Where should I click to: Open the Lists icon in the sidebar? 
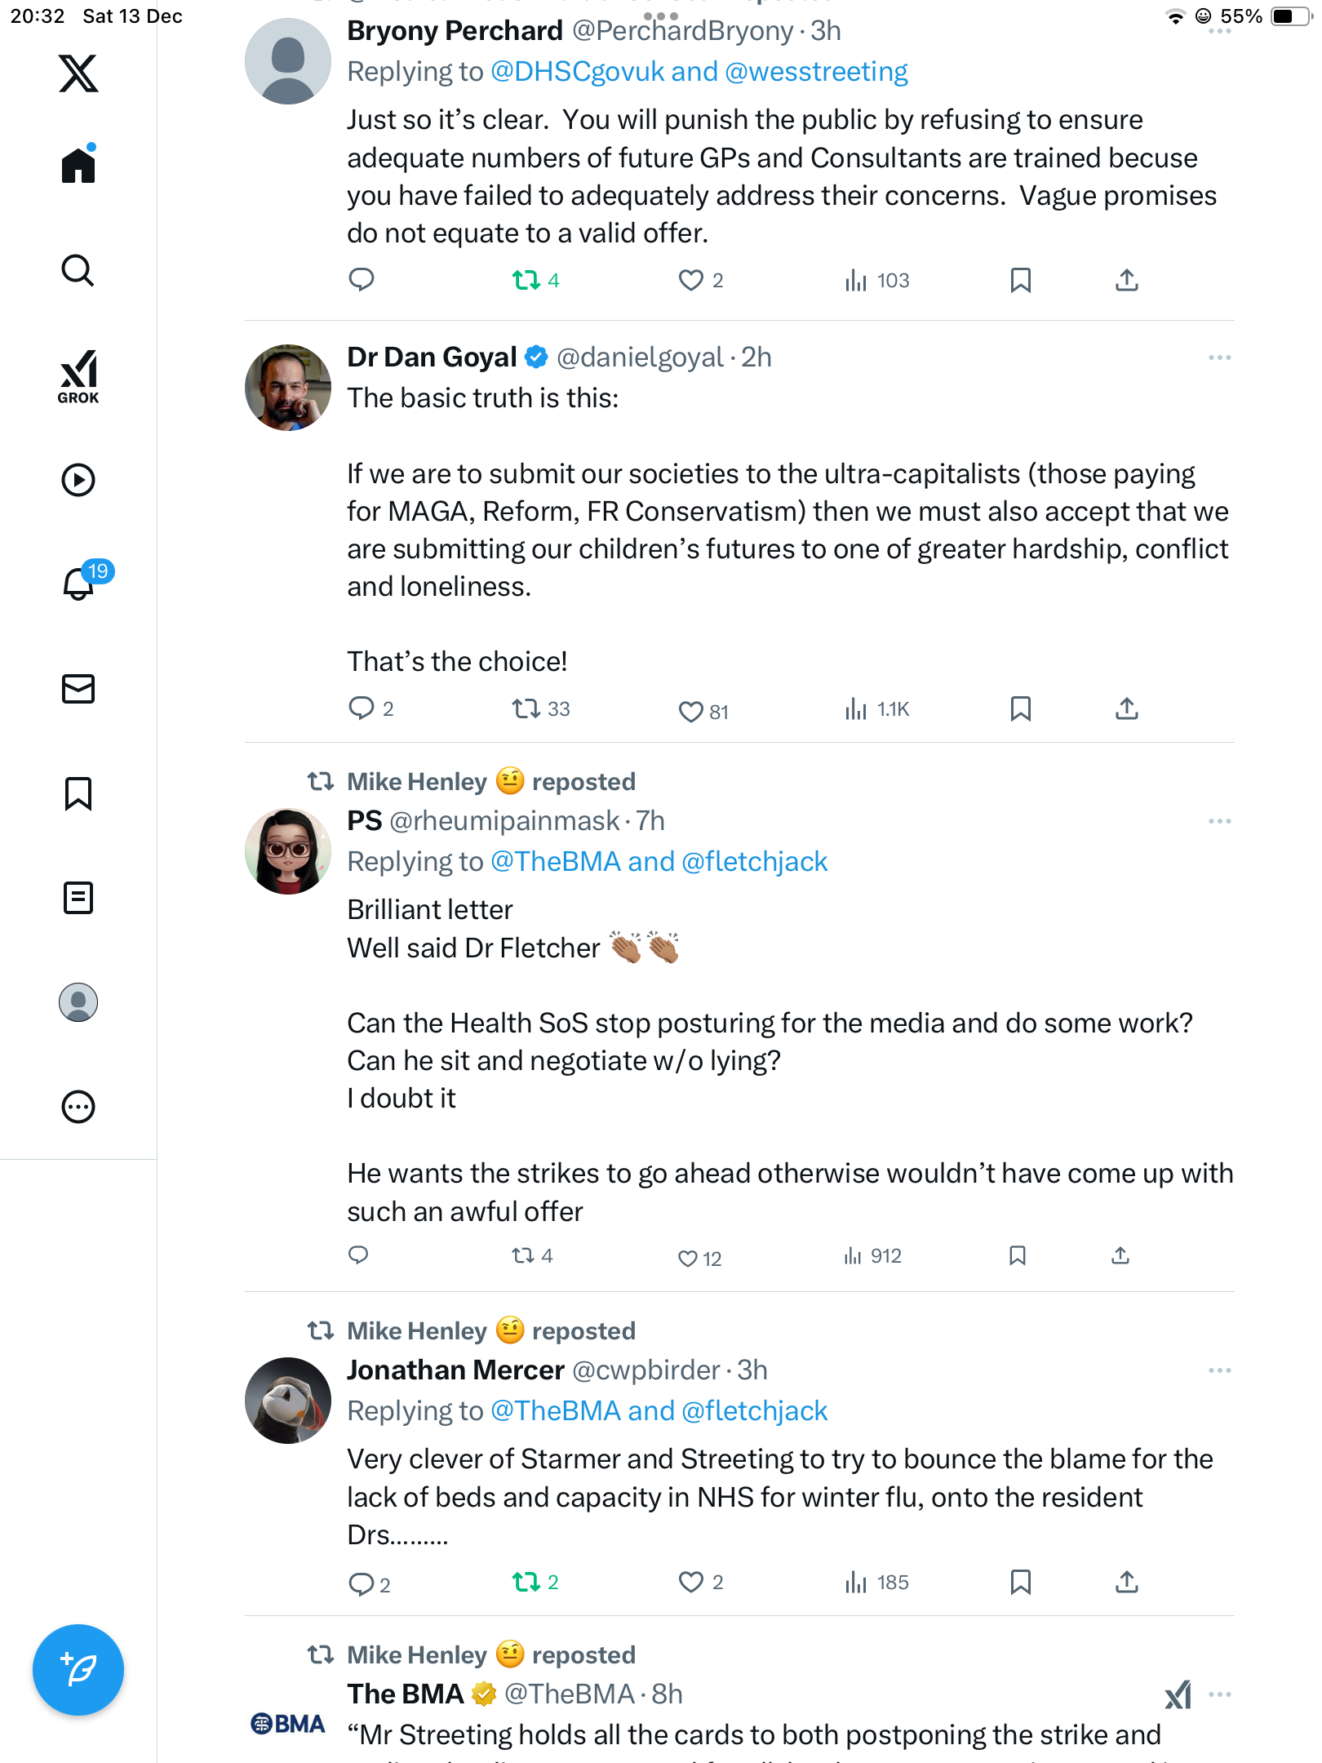pyautogui.click(x=78, y=898)
